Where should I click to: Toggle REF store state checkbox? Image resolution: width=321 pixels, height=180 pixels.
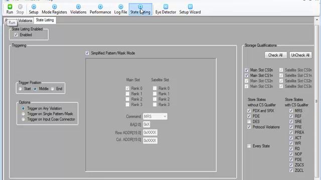(x=291, y=116)
